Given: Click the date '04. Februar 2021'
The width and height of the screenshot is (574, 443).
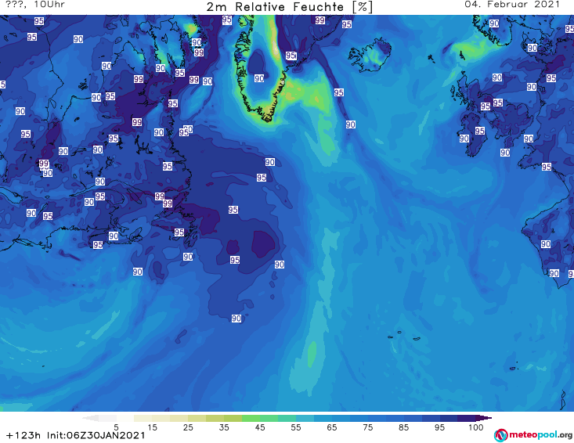Looking at the screenshot, I should [x=512, y=5].
